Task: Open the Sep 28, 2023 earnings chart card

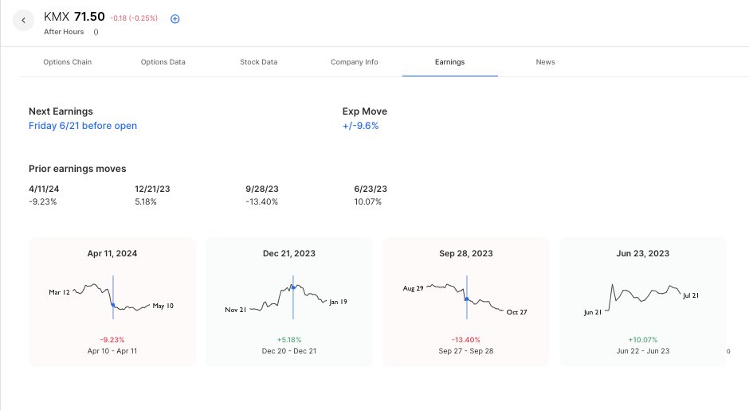Action: (x=466, y=302)
